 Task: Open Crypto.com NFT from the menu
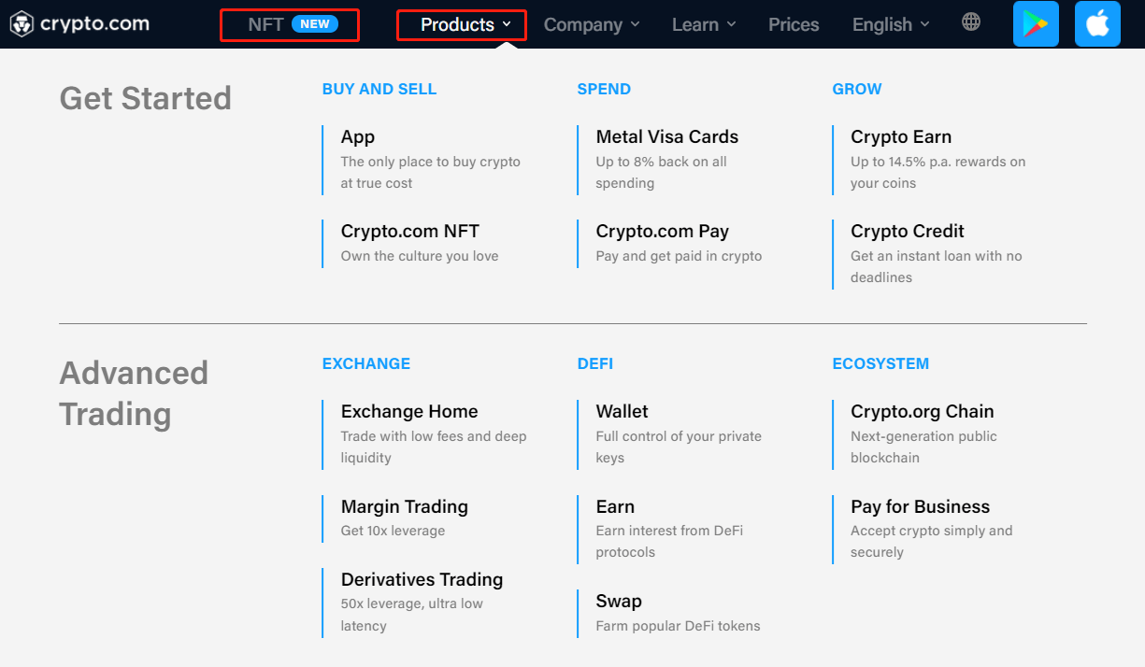click(x=410, y=231)
